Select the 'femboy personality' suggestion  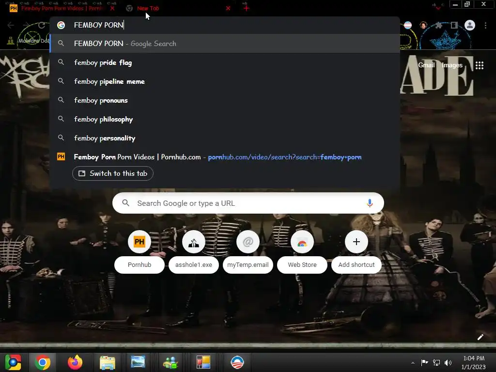click(x=225, y=138)
